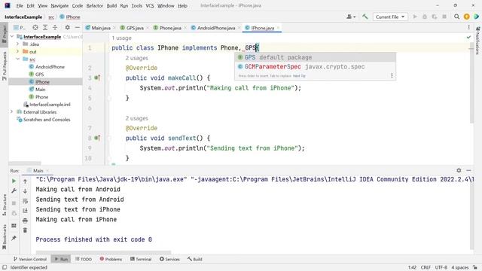
Task: Click Expand All icon in Project panel
Action: [x=45, y=27]
